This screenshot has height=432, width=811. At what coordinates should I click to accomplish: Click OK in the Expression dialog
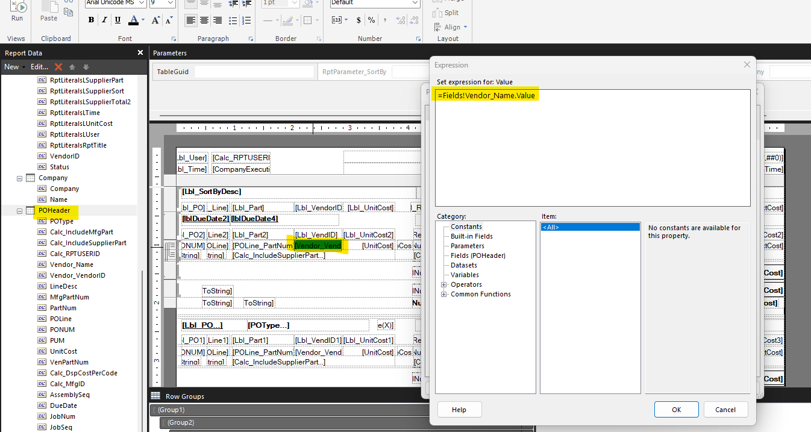click(x=676, y=410)
